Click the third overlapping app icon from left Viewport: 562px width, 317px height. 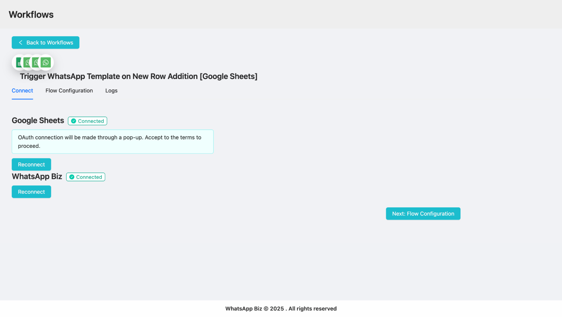tap(36, 62)
